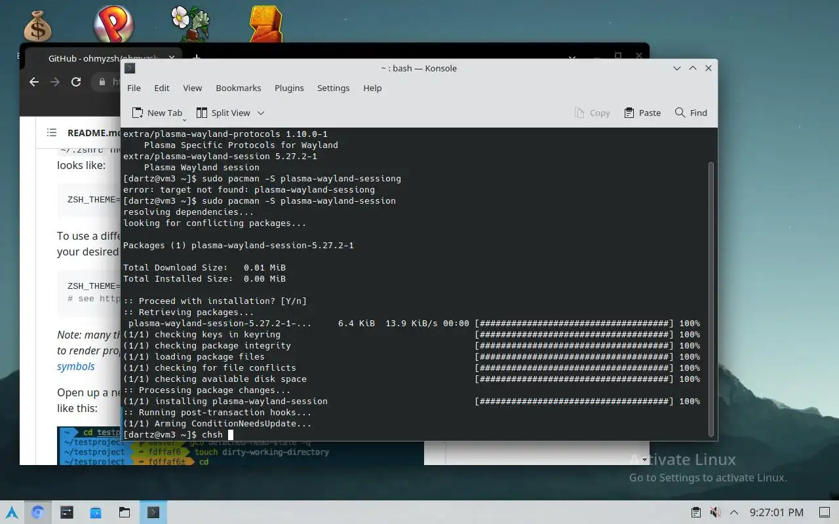Viewport: 839px width, 524px height.
Task: Open the file manager from taskbar
Action: tap(124, 512)
